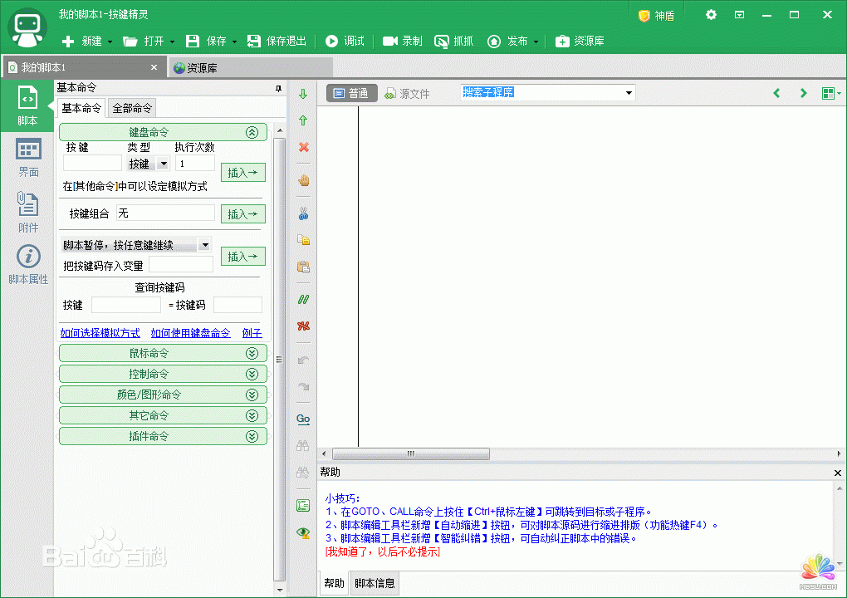Click the Go (goto line) icon
The width and height of the screenshot is (847, 598).
click(x=303, y=419)
